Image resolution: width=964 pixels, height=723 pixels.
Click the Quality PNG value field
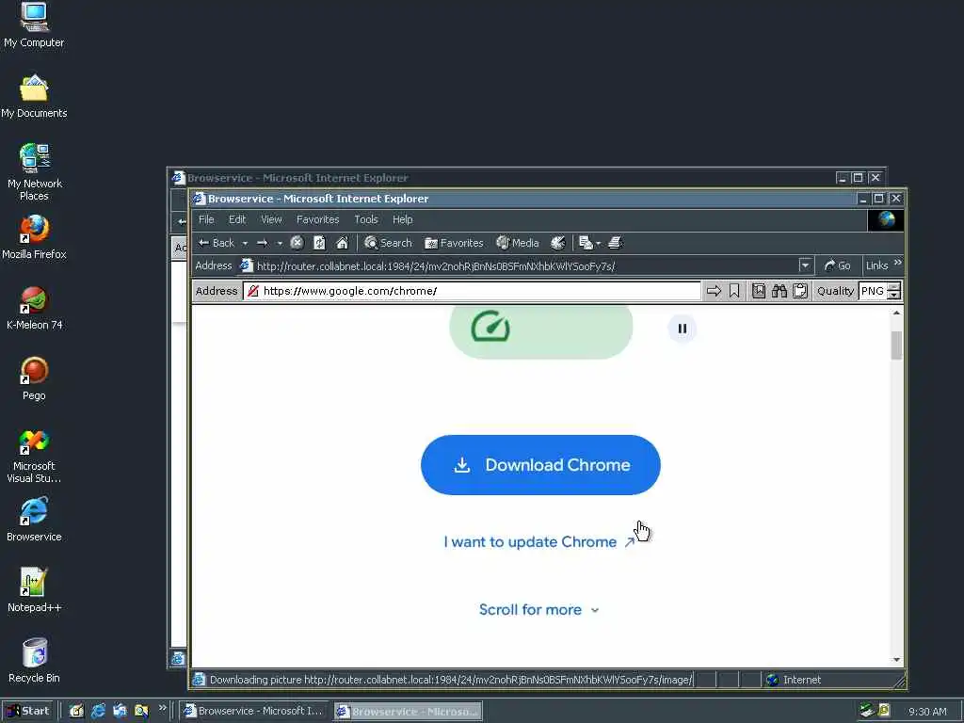click(873, 291)
